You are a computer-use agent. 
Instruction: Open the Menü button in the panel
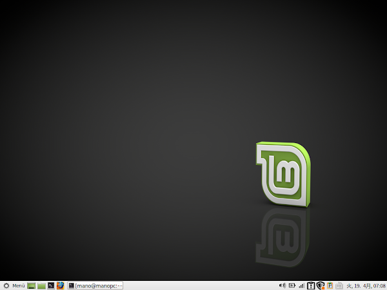(x=14, y=285)
